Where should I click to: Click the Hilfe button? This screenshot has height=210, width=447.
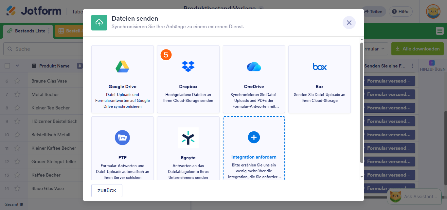(x=401, y=11)
